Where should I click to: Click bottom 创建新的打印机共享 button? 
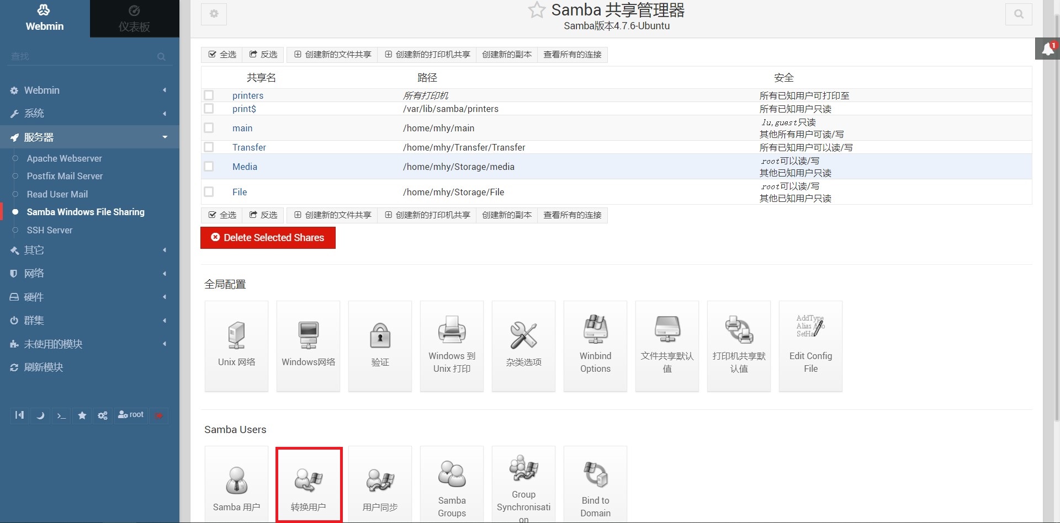tap(427, 215)
